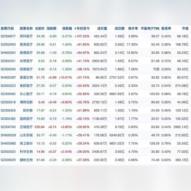Open 奥美医疗 stock page
Viewport: 191px width, 191px height.
(26, 45)
